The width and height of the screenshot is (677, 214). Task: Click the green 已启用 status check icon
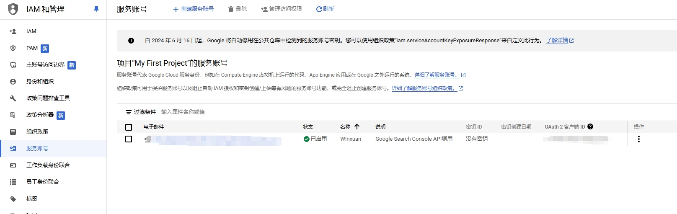(x=307, y=139)
